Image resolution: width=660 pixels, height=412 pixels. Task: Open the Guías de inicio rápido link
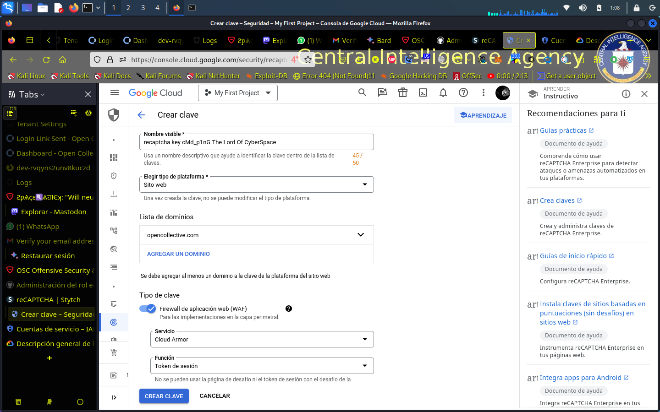[x=577, y=256]
